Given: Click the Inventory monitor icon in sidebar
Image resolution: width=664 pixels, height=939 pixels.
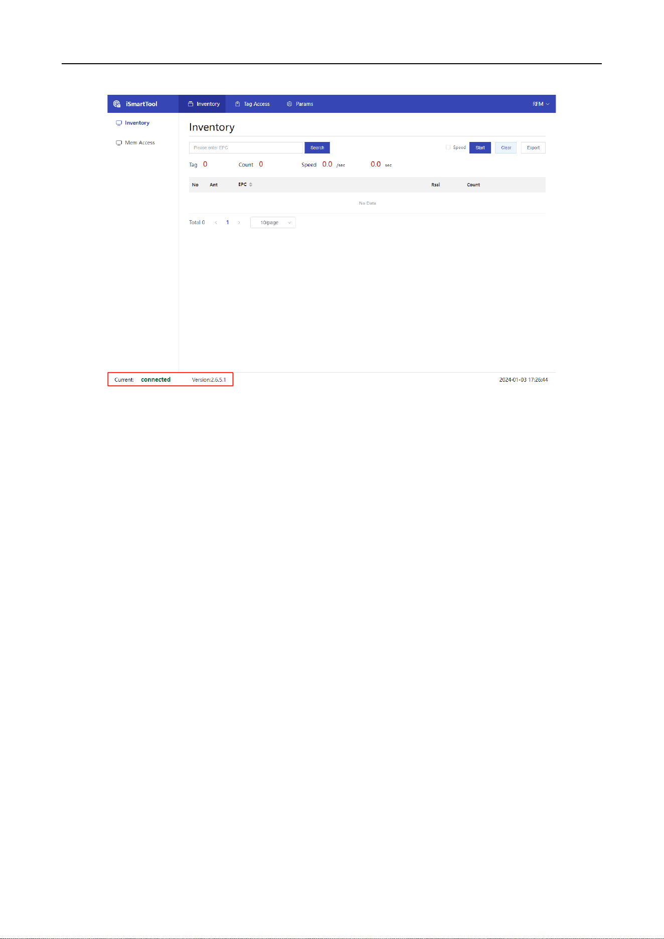Looking at the screenshot, I should (x=119, y=123).
